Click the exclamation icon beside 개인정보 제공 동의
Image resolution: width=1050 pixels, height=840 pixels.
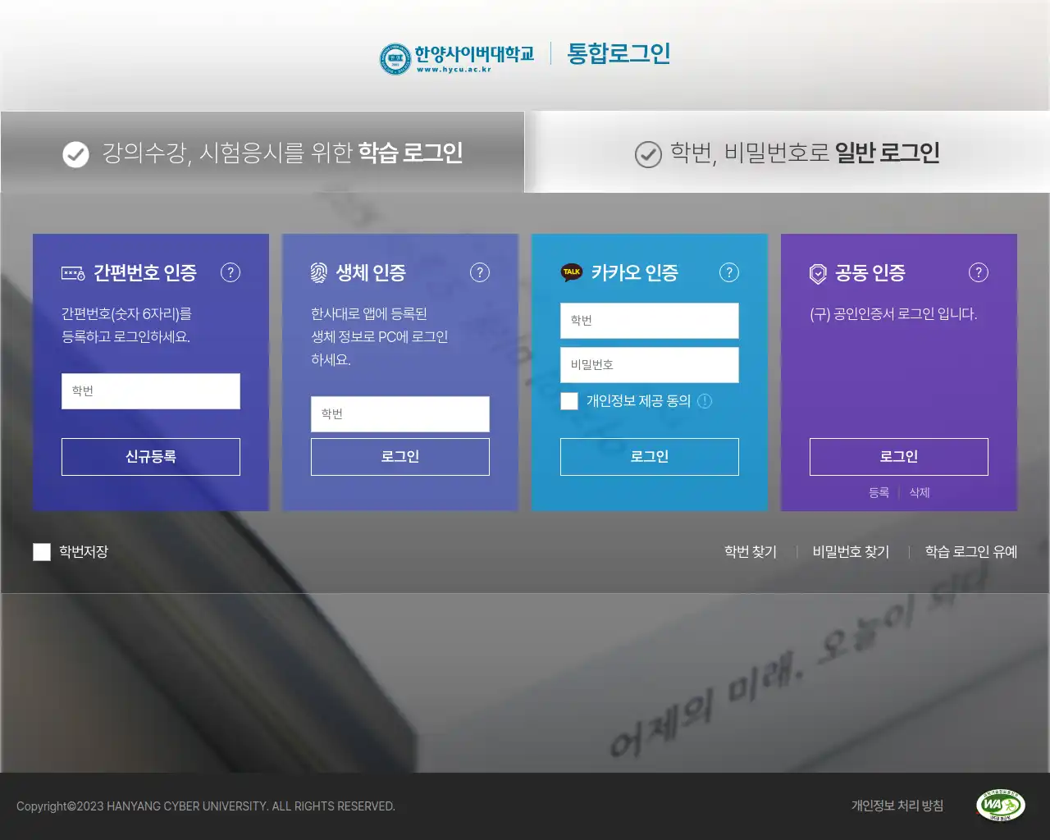tap(706, 401)
